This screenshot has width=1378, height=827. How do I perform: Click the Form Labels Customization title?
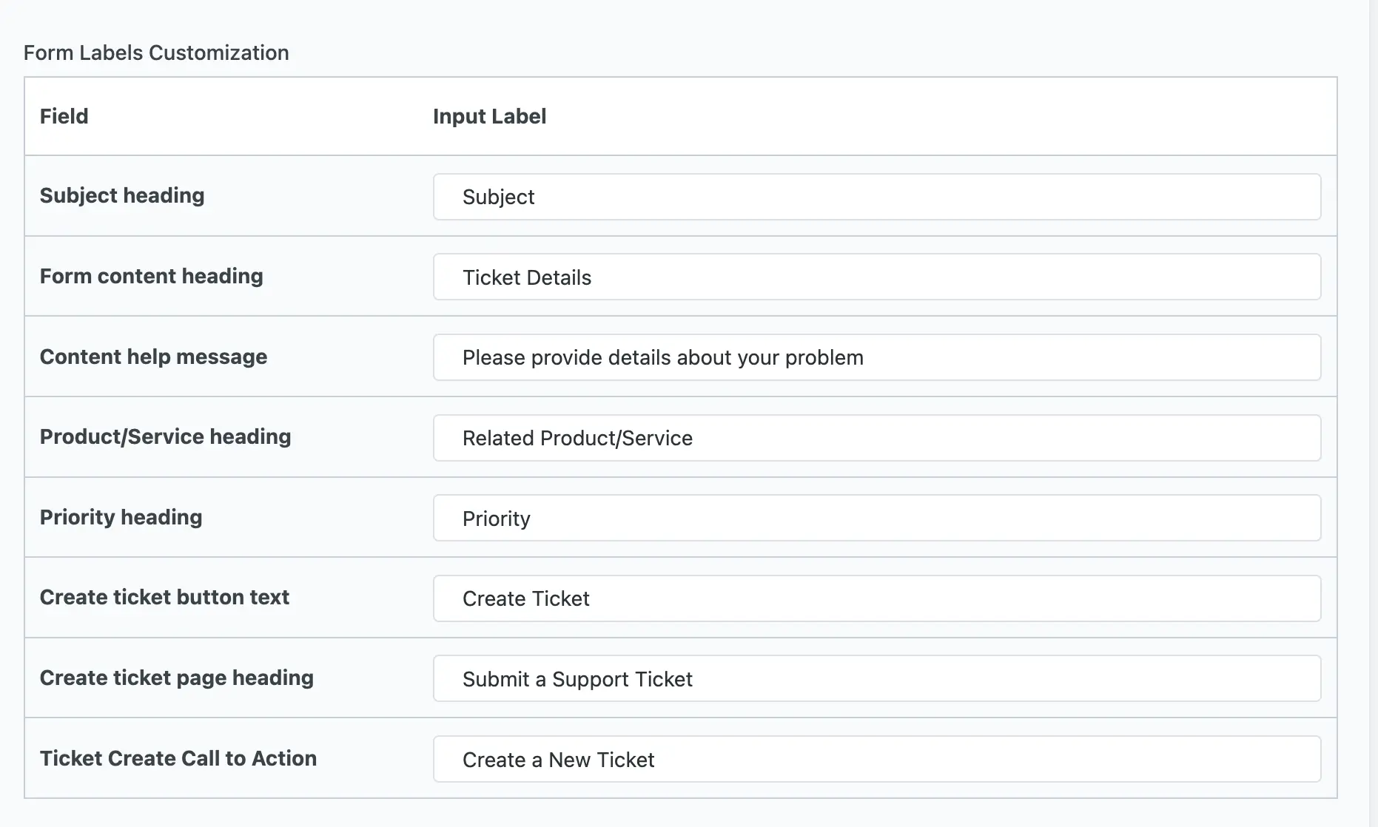pyautogui.click(x=156, y=53)
